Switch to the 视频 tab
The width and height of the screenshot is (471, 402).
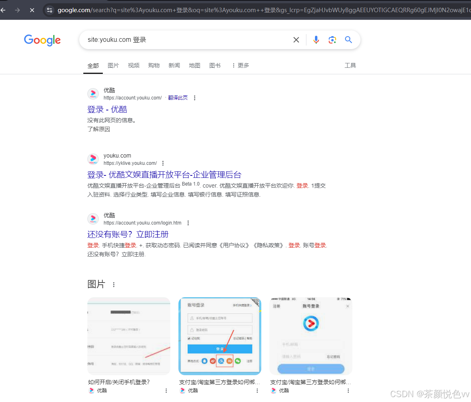[134, 65]
